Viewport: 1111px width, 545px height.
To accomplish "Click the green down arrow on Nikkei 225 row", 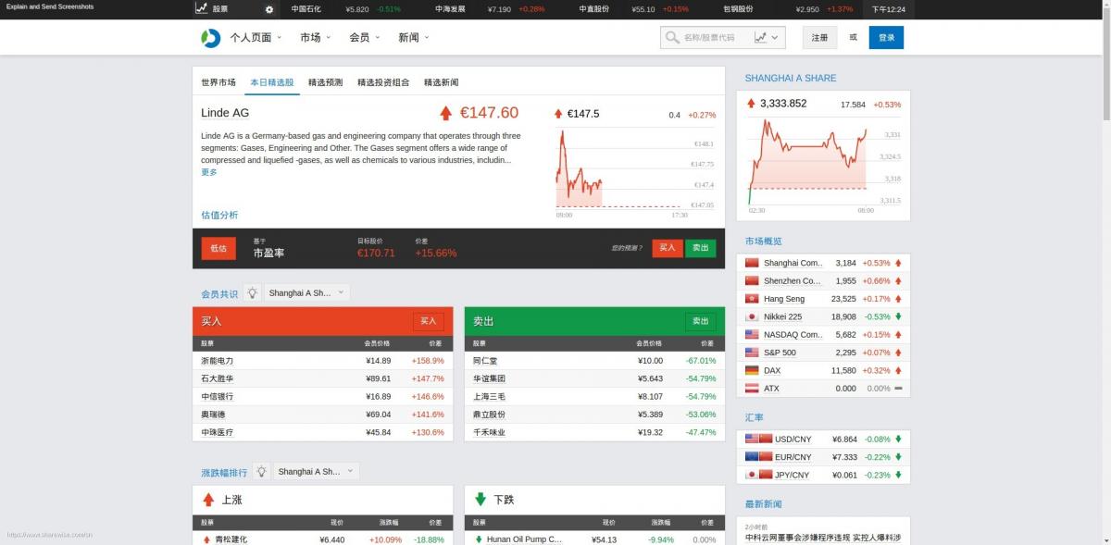I will tap(898, 316).
